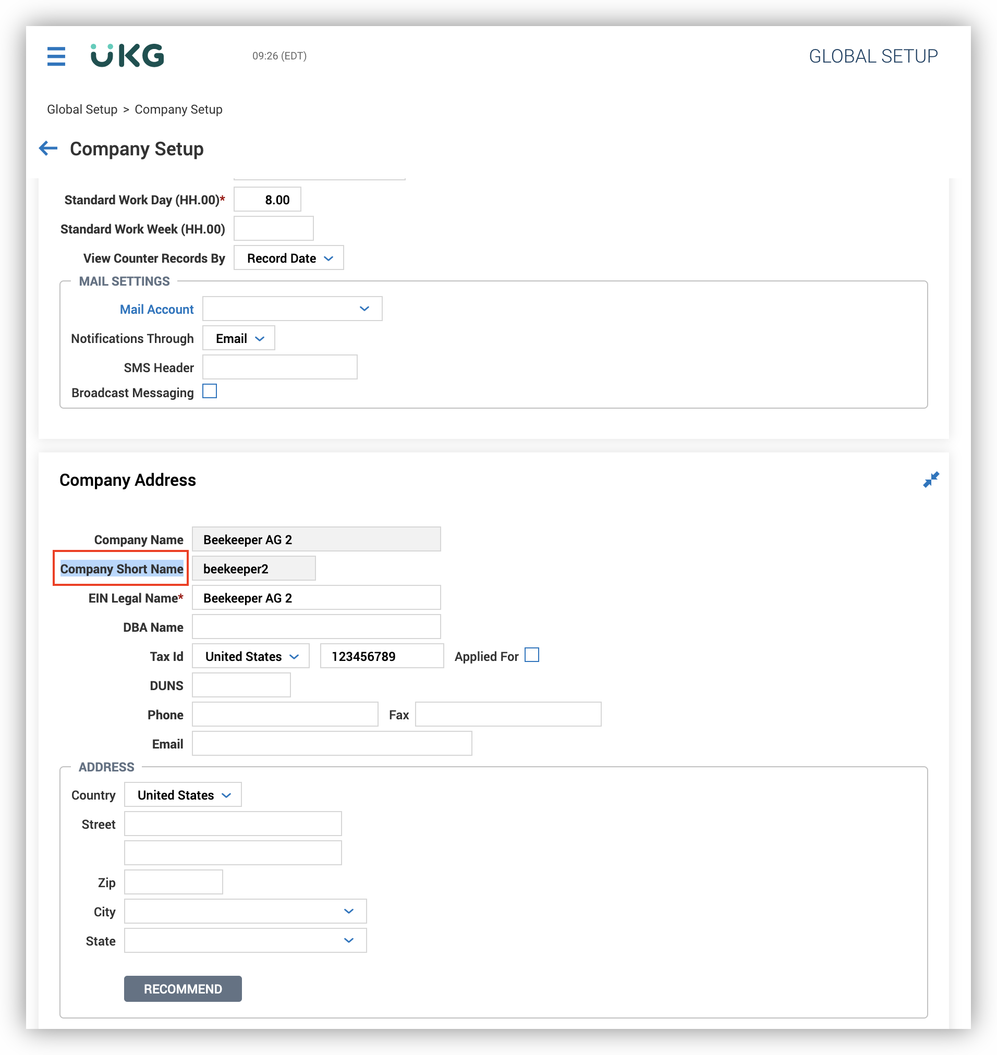Screen dimensions: 997x1055
Task: Open the Tax Id country dropdown
Action: (250, 656)
